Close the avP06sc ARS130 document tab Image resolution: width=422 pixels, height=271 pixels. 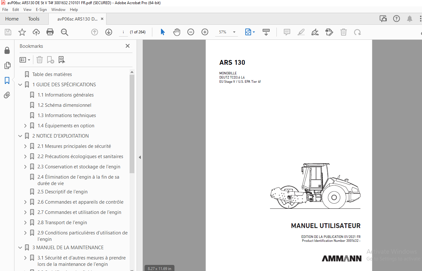point(102,19)
